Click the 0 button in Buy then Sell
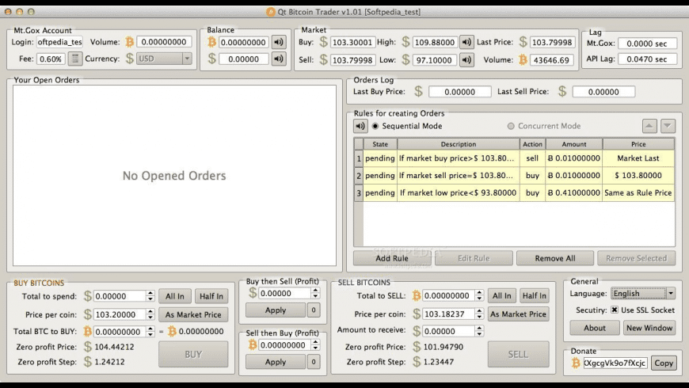Screen dimensions: 689x388 point(314,310)
